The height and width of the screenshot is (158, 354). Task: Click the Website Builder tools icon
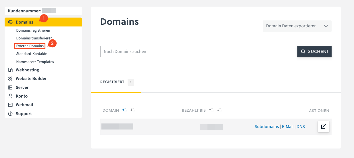(x=10, y=79)
